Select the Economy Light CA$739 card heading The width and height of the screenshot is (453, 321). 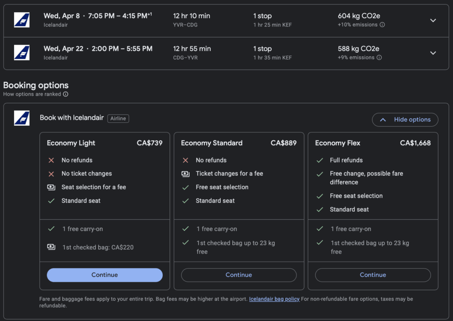click(104, 143)
